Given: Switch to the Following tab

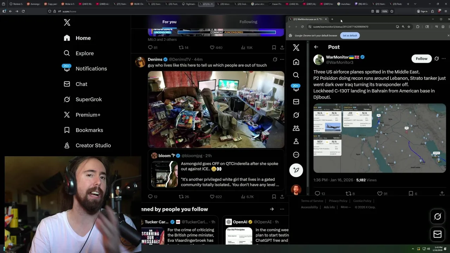Looking at the screenshot, I should pos(249,22).
